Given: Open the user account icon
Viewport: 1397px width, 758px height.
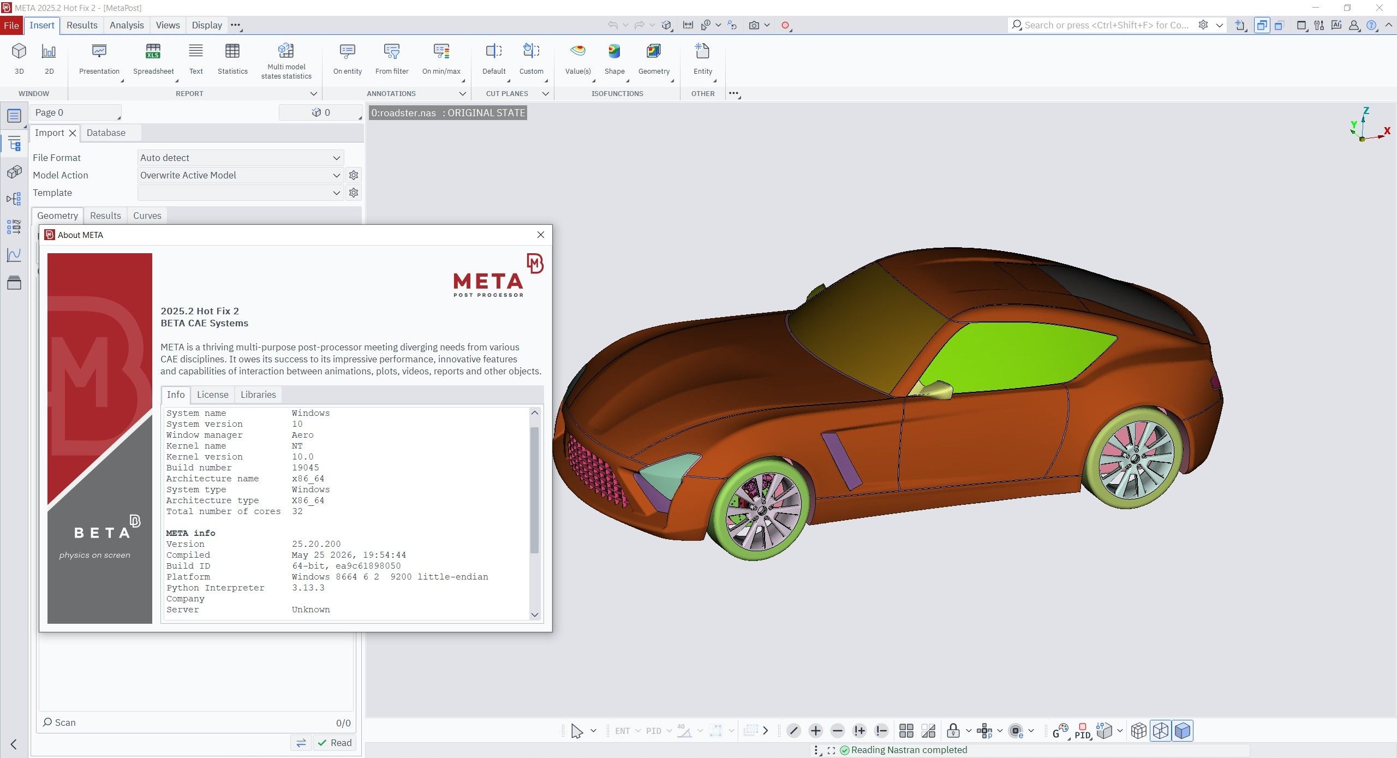Looking at the screenshot, I should [x=1354, y=25].
